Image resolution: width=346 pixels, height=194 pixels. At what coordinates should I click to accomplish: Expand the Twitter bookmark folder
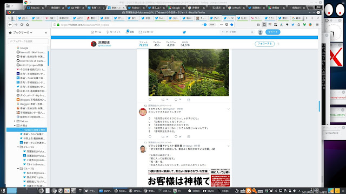tap(15, 121)
